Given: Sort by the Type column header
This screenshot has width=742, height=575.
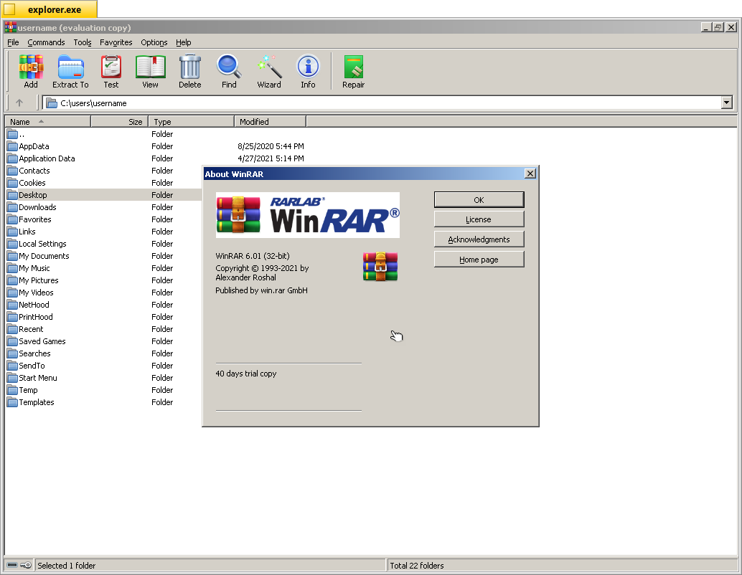Looking at the screenshot, I should pos(191,122).
